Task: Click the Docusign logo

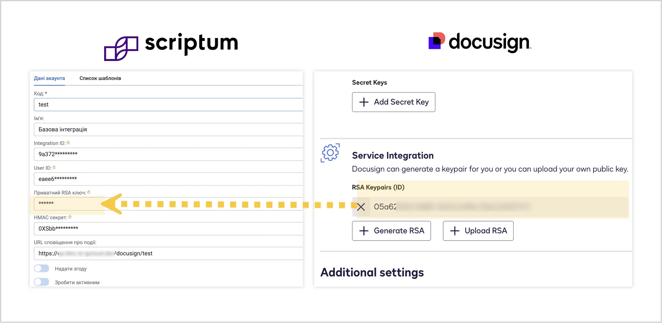Action: point(480,42)
